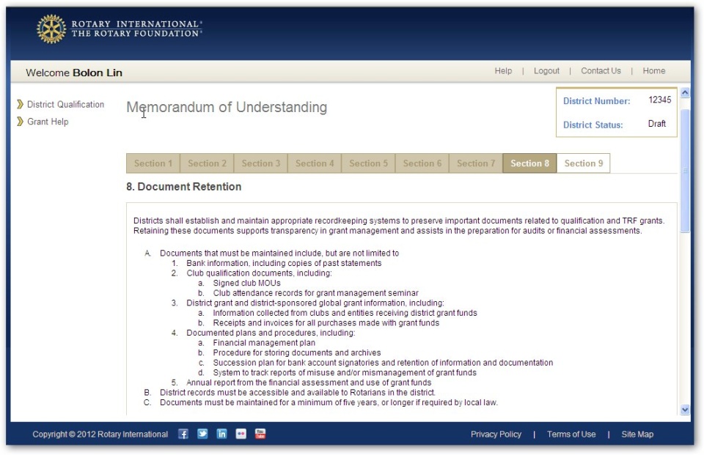Click the Logout link
Viewport: 704px width, 455px height.
pyautogui.click(x=546, y=71)
